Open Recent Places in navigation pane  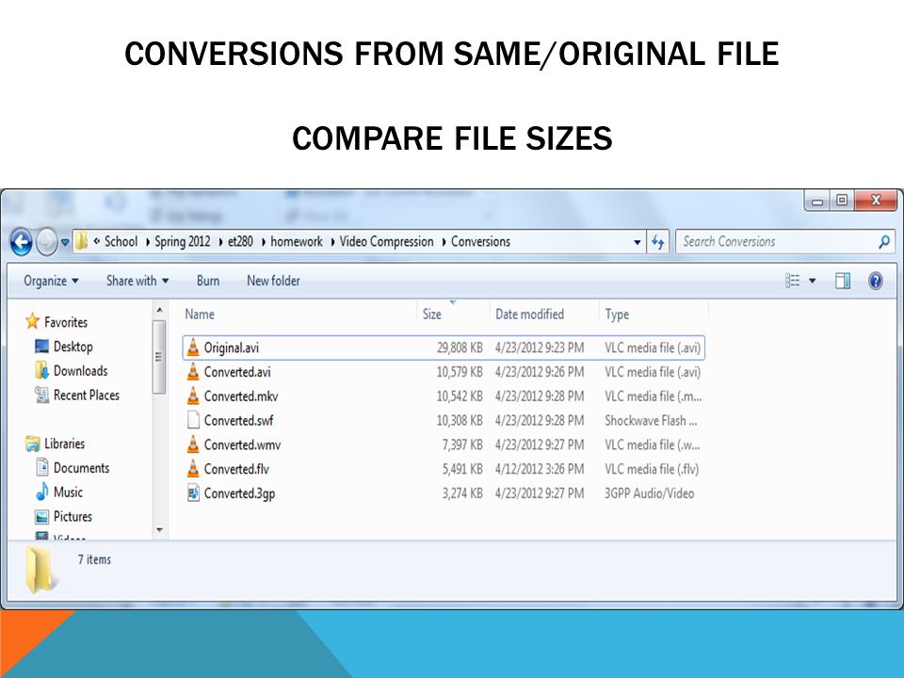tap(87, 395)
